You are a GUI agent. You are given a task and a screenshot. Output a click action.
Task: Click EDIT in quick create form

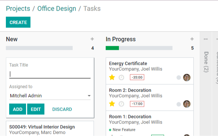point(36,109)
